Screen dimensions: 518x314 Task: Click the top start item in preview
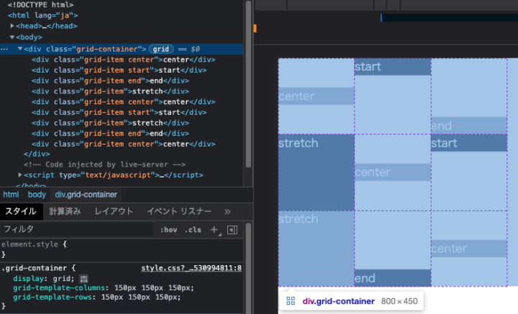pos(393,67)
